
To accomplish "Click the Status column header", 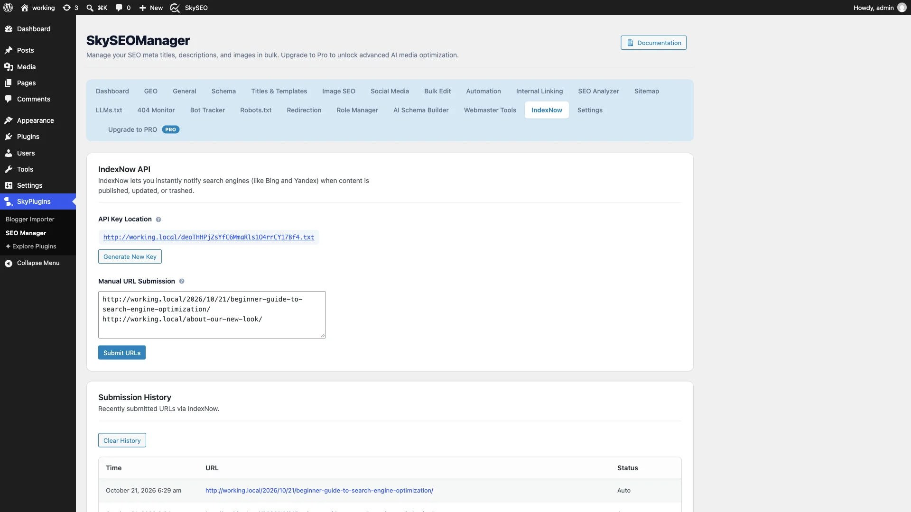I will (627, 468).
